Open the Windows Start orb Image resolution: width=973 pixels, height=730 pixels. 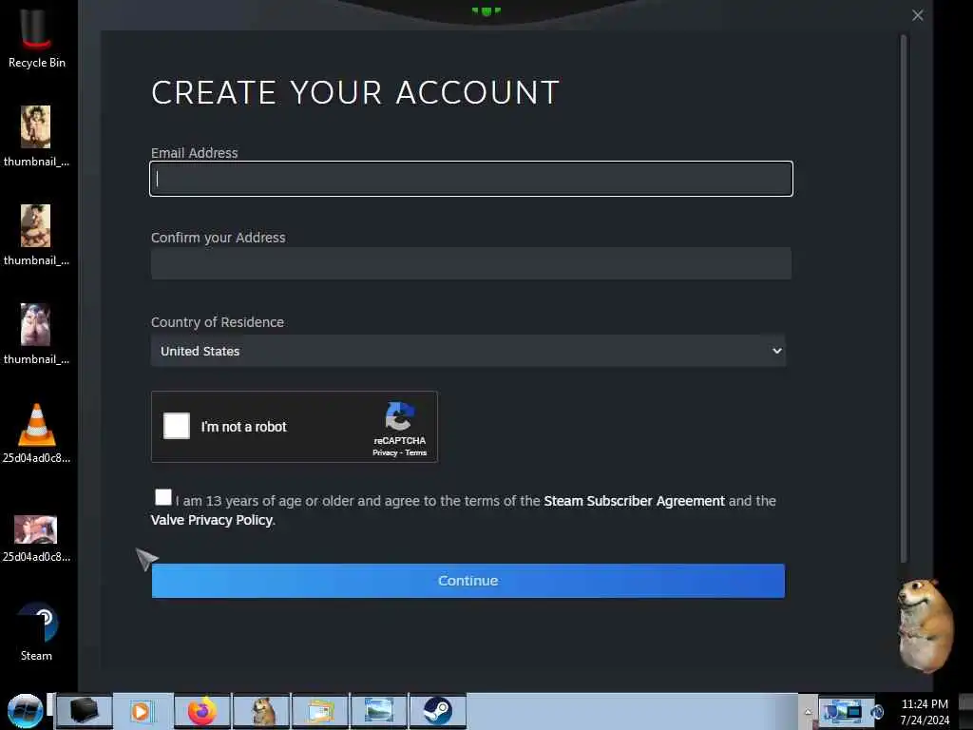[25, 711]
